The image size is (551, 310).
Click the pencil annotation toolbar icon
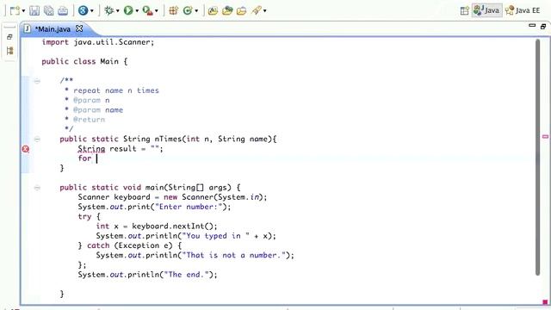click(257, 10)
